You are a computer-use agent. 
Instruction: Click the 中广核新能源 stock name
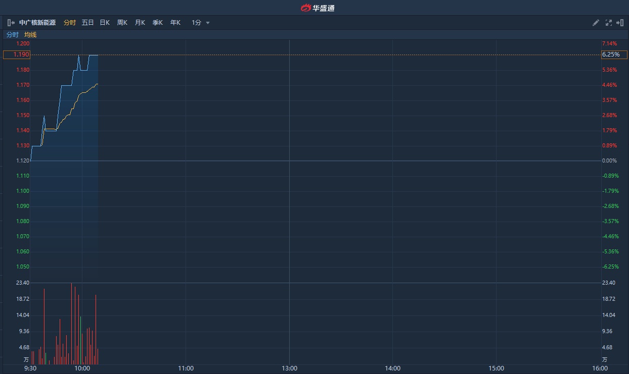click(37, 23)
